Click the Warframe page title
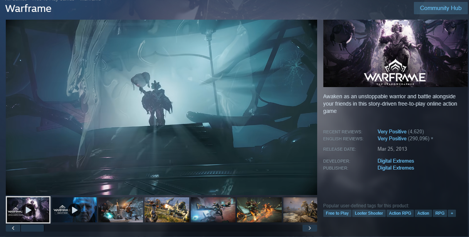Viewport: 469px width, 237px height. click(x=29, y=8)
